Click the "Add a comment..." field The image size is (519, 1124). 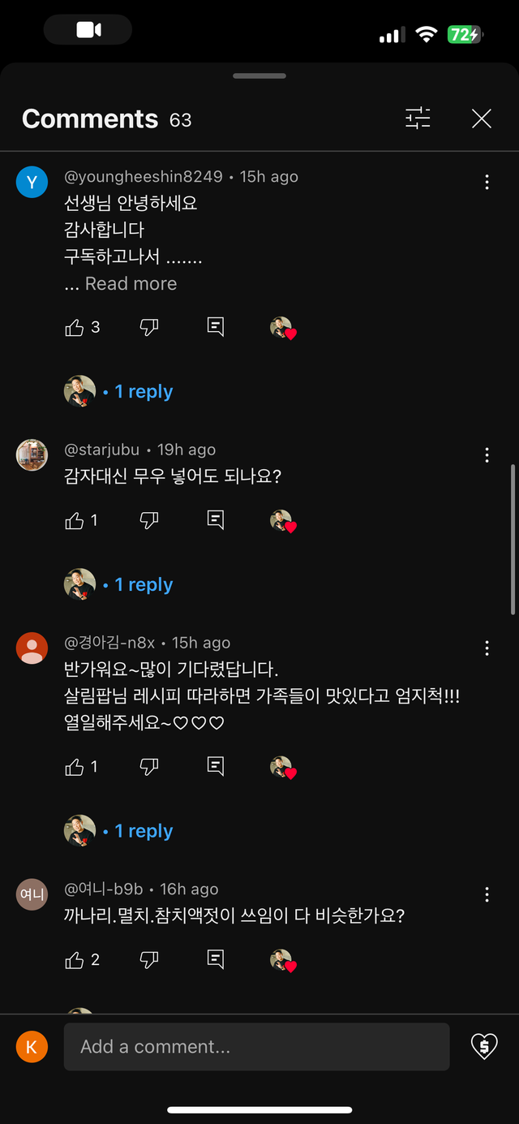click(256, 1047)
